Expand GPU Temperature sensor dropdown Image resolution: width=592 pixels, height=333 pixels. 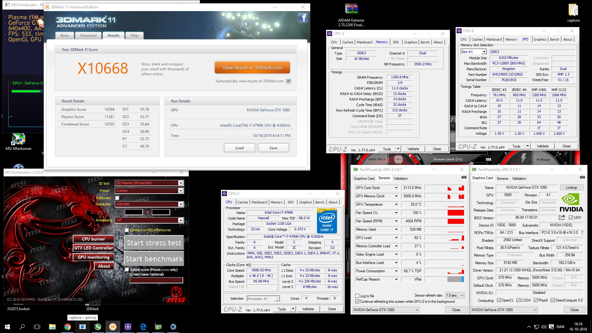click(x=396, y=204)
